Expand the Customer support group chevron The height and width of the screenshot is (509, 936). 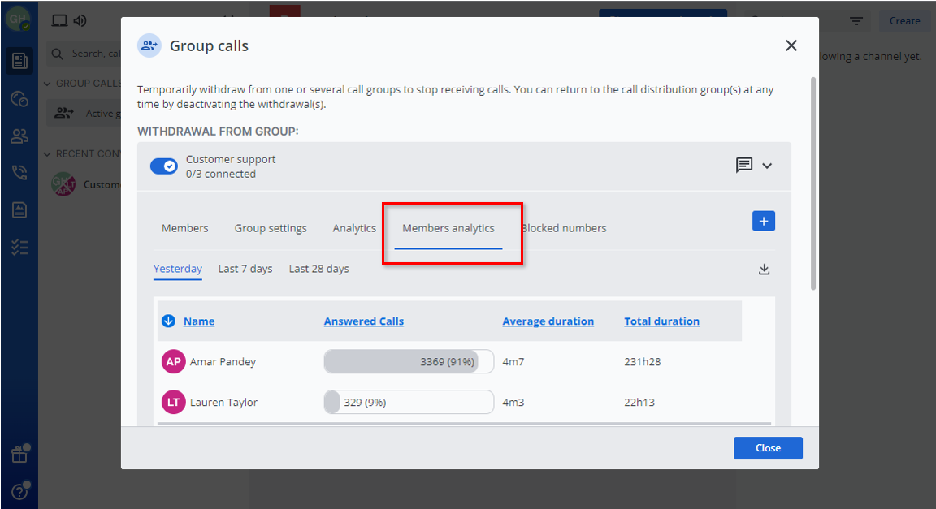(767, 166)
